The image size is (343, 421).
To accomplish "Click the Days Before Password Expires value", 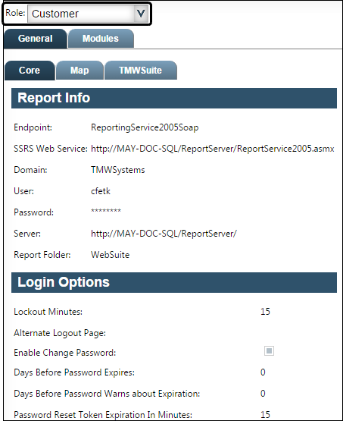I will point(263,372).
